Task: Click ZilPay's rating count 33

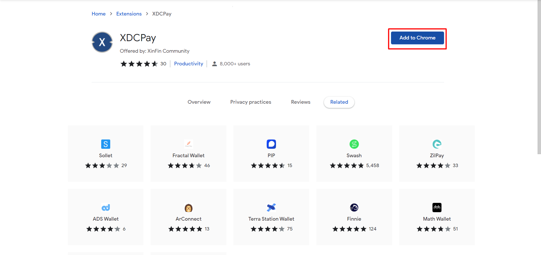Action: [x=455, y=166]
